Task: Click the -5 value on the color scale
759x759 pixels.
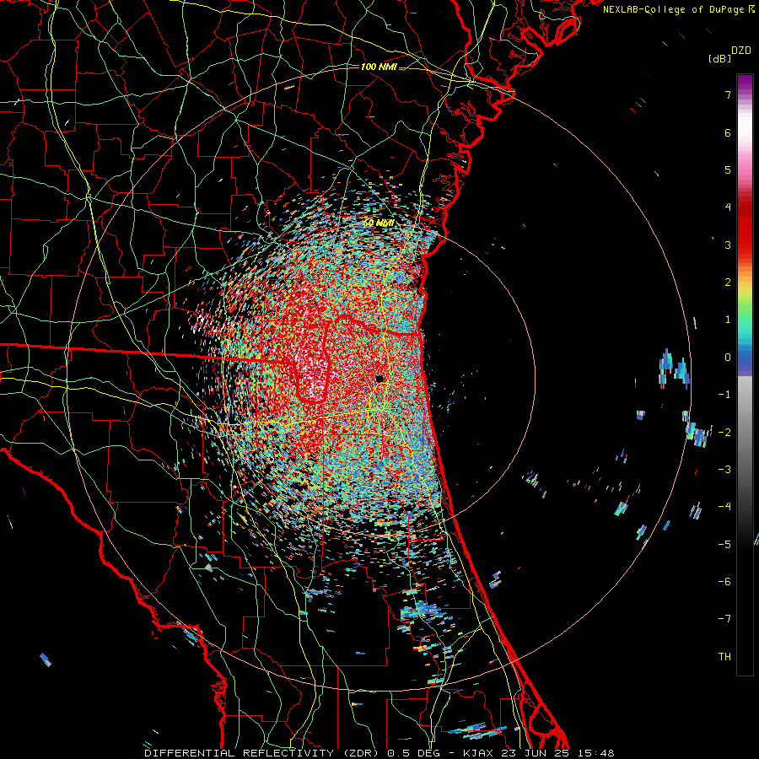Action: (724, 545)
